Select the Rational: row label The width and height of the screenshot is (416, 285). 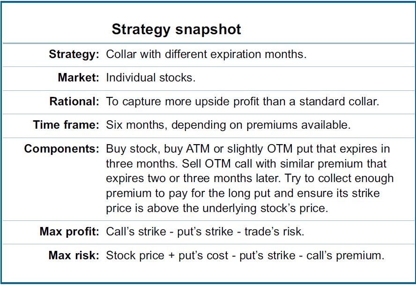(74, 102)
